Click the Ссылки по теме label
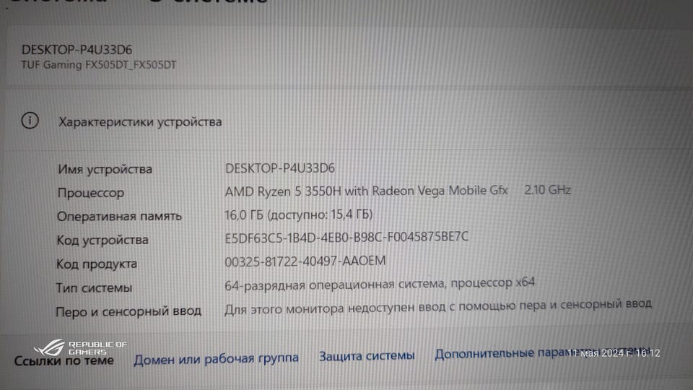693x390 pixels. (64, 361)
